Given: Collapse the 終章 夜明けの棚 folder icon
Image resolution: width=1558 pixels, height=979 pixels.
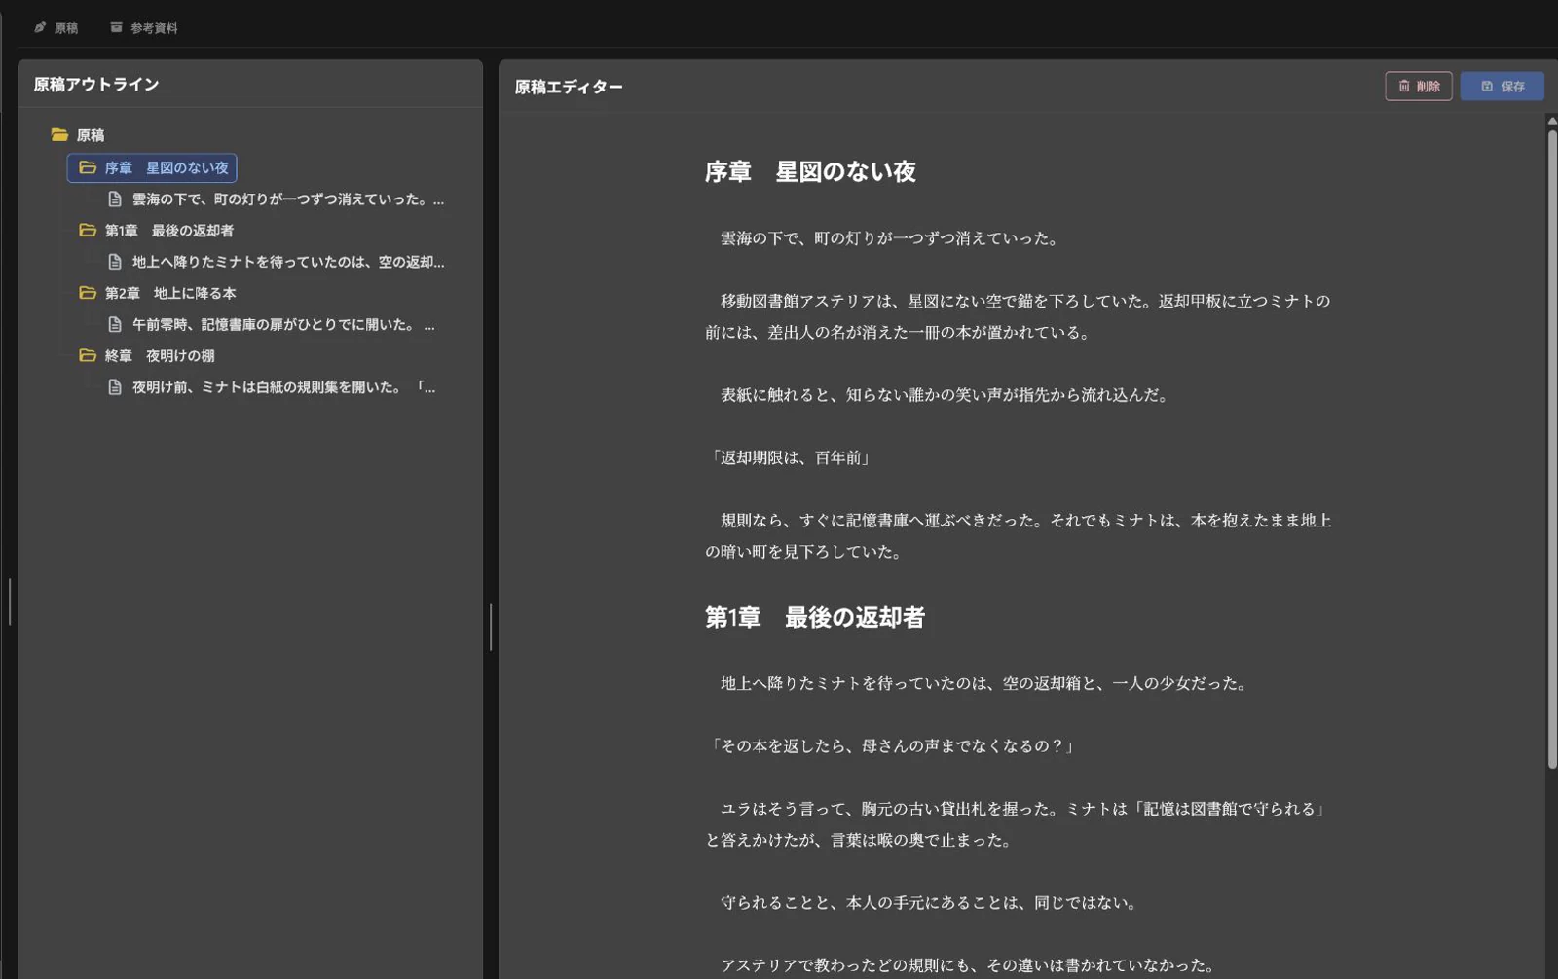Looking at the screenshot, I should pos(88,356).
